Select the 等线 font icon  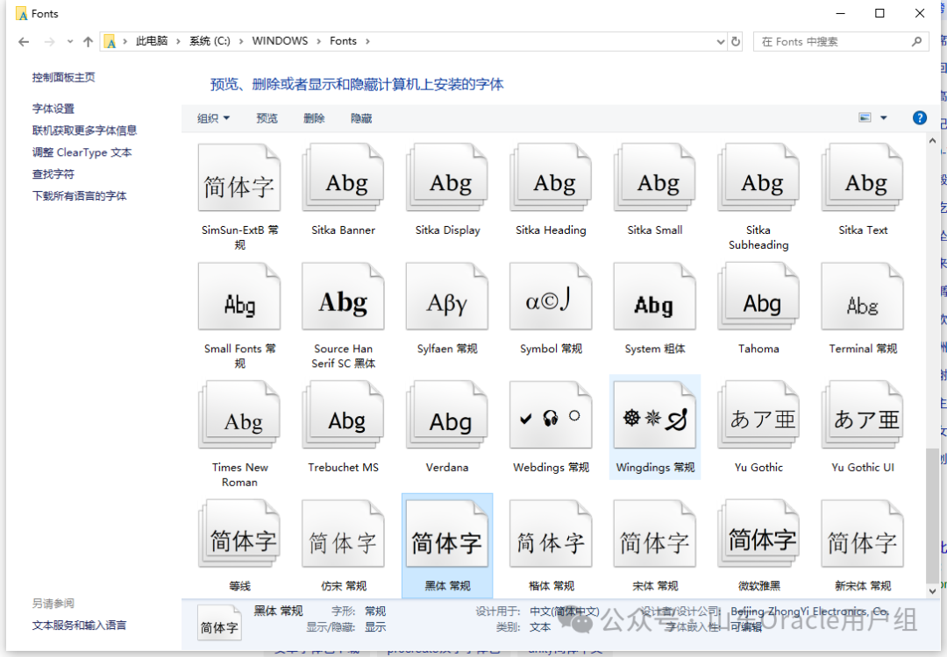coord(239,534)
